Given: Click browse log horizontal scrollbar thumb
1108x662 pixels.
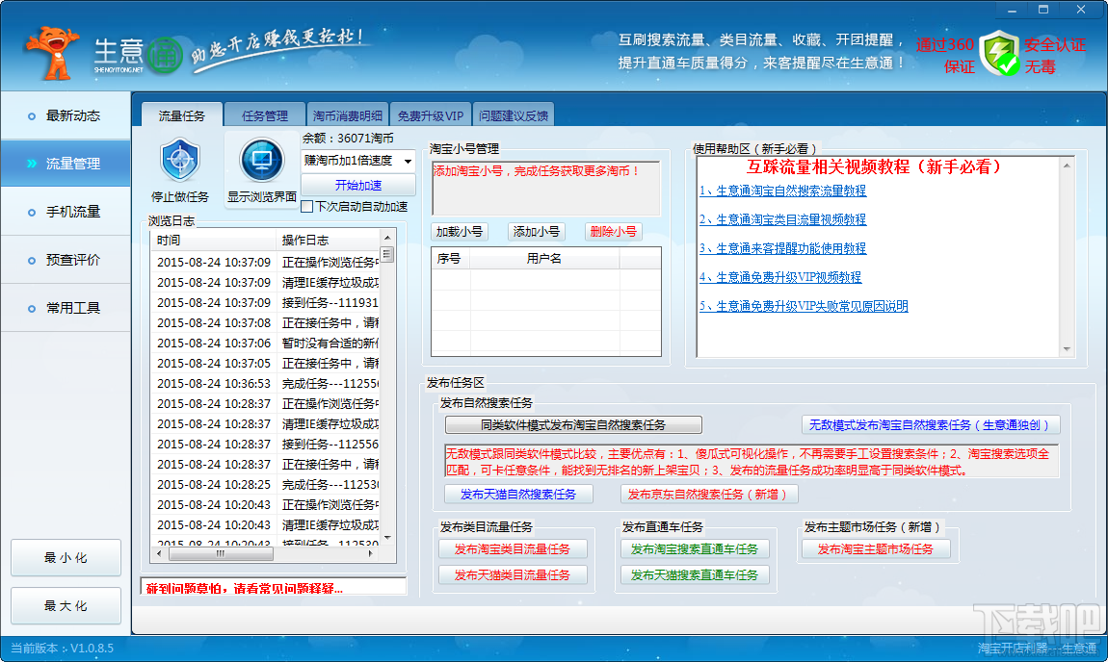Looking at the screenshot, I should (221, 554).
